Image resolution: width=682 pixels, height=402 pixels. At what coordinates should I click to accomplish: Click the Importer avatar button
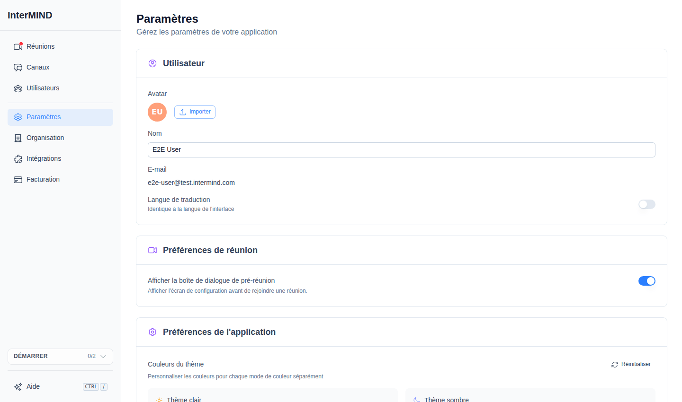(195, 112)
